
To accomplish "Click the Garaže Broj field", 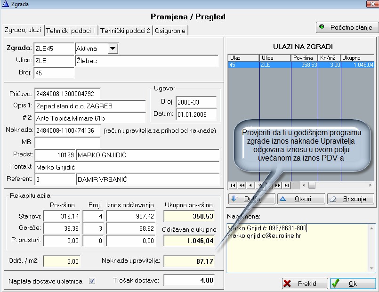I will pyautogui.click(x=93, y=228).
